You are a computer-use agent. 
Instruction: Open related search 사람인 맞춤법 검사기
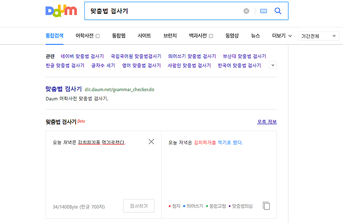click(189, 66)
